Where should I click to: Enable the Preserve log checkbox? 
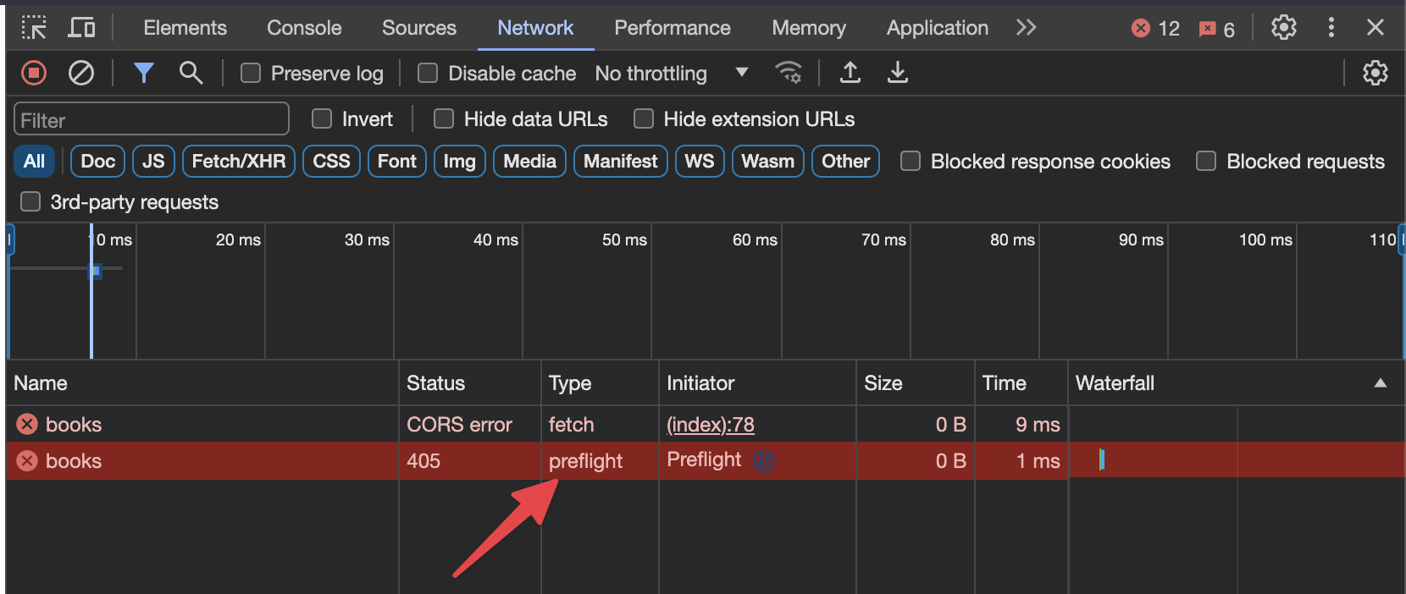[x=251, y=74]
